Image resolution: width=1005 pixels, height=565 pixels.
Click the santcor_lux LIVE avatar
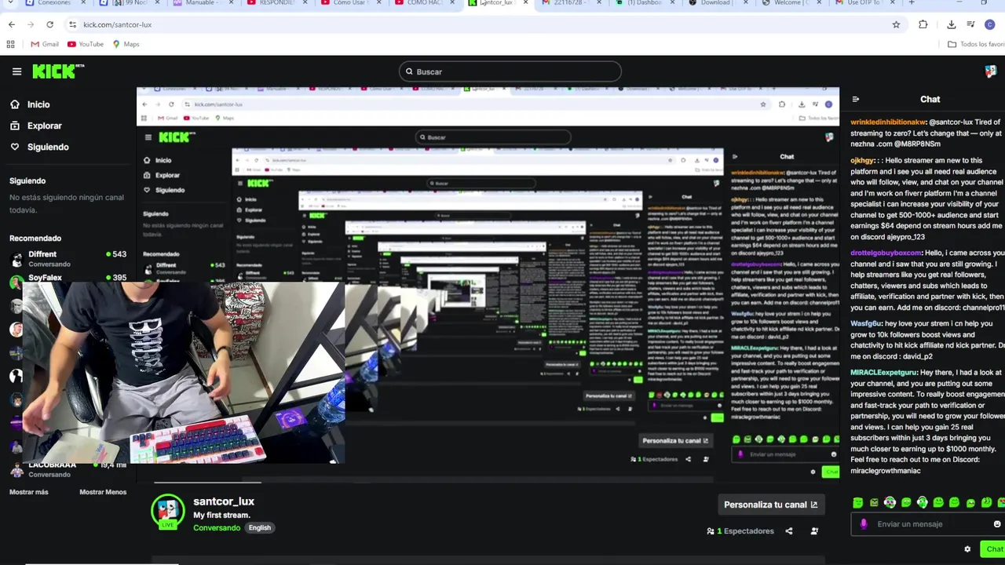167,512
